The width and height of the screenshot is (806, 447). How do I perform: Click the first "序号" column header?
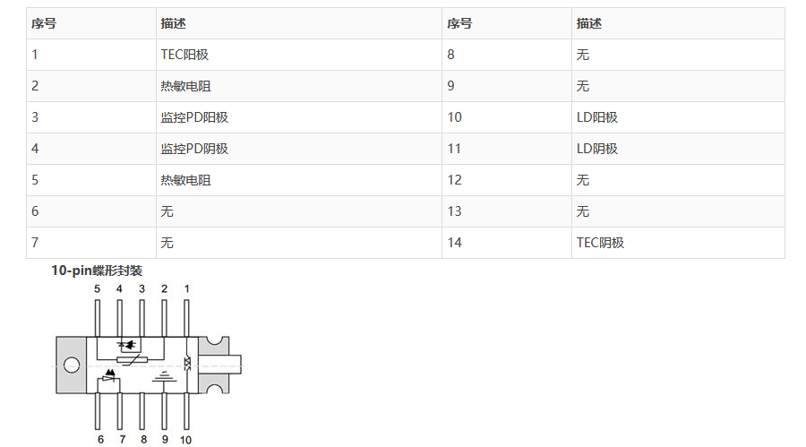click(44, 23)
